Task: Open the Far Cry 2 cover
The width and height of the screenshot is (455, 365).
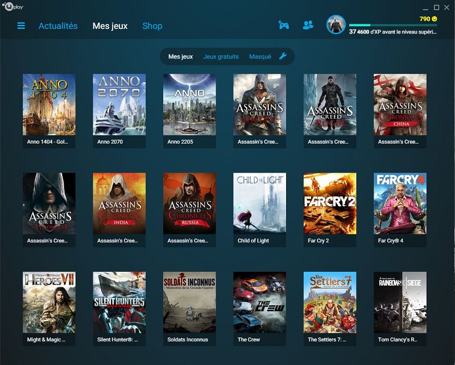Action: pos(330,204)
